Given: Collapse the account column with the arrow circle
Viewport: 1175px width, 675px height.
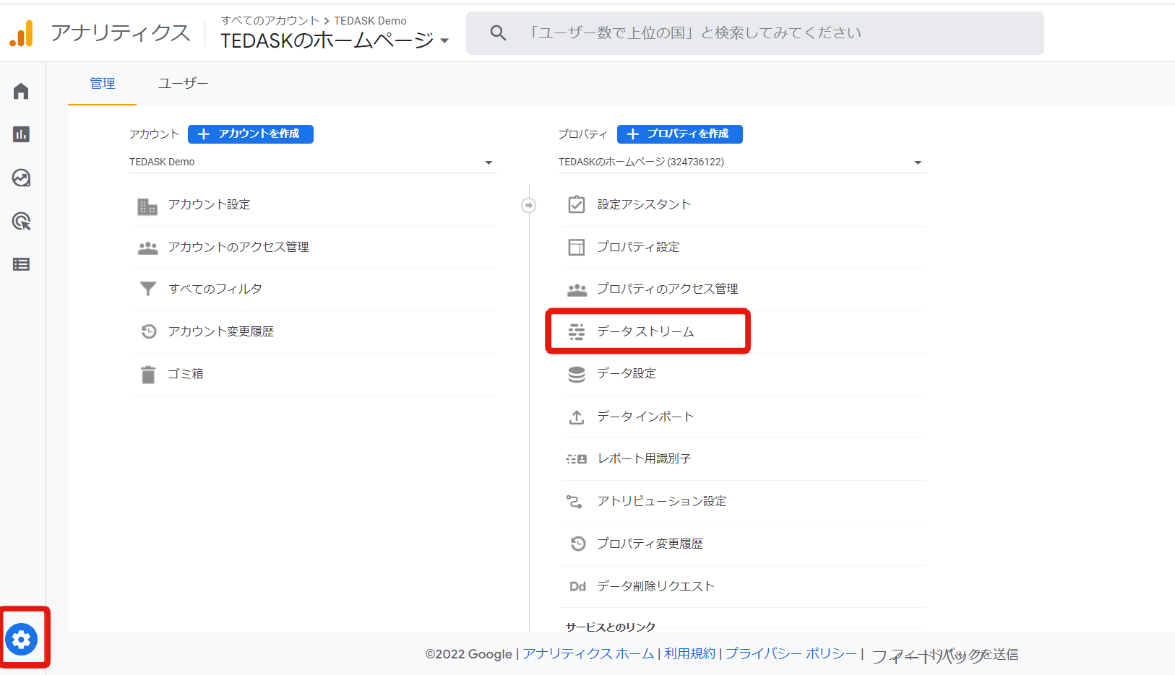Looking at the screenshot, I should [529, 206].
